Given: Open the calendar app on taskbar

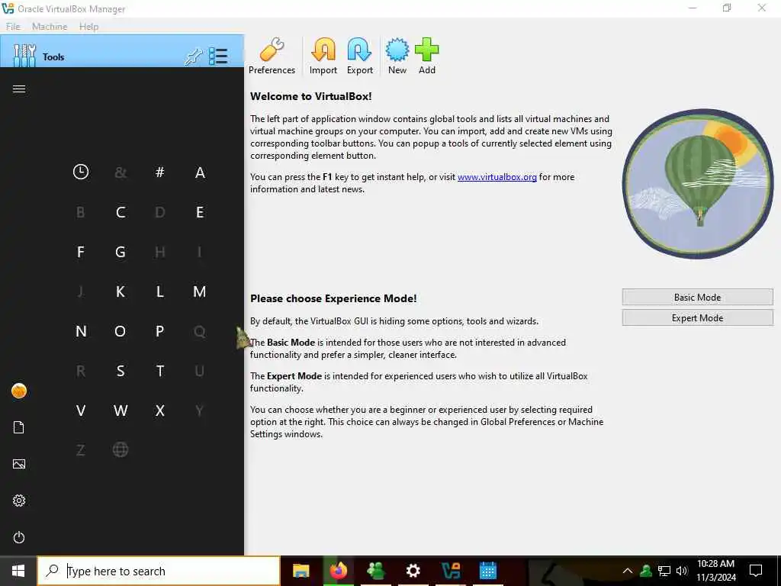Looking at the screenshot, I should 487,571.
